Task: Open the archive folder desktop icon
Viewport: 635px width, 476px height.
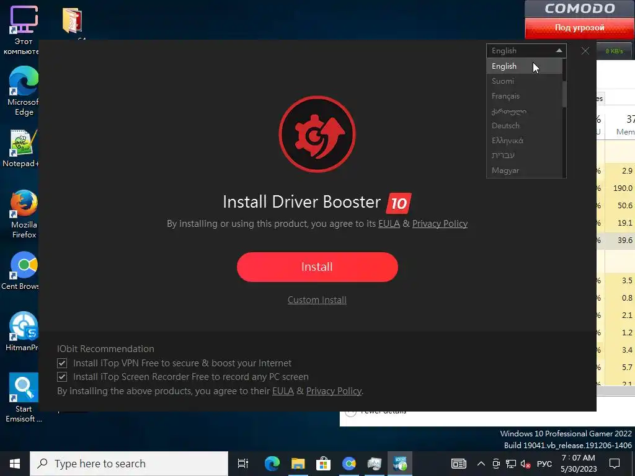Action: click(x=73, y=21)
